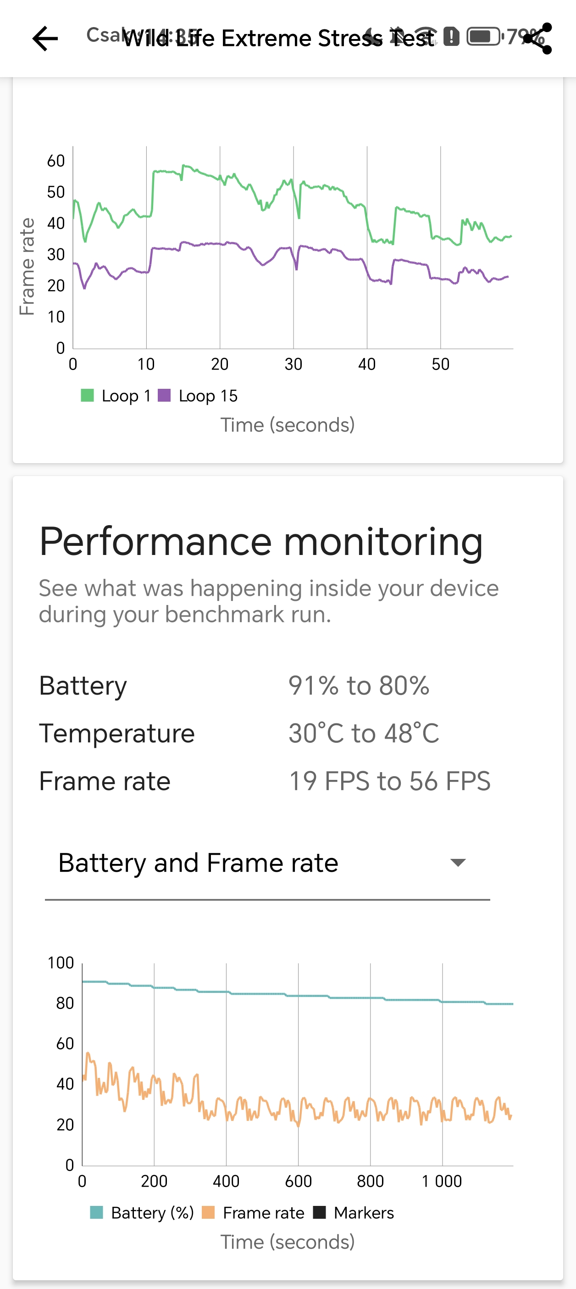Tap the Wild Life Extreme Stress Test title
This screenshot has height=1289, width=576.
click(x=278, y=39)
